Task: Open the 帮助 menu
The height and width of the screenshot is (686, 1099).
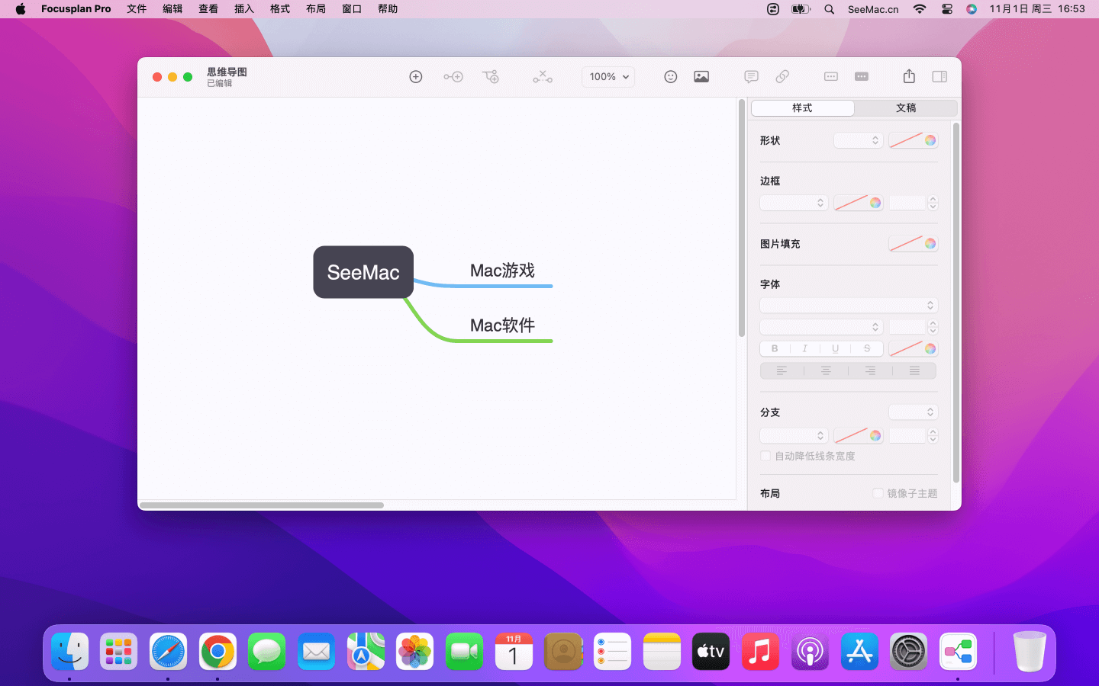Action: pyautogui.click(x=388, y=9)
